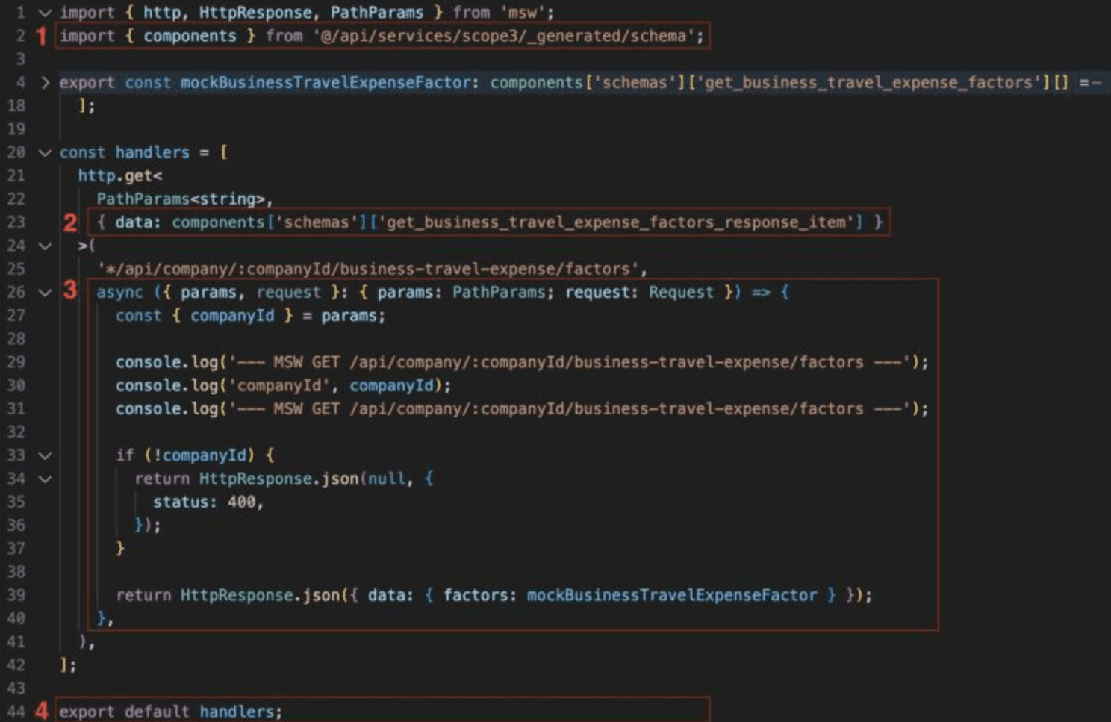Fold the if (!companyId) block
Viewport: 1111px width, 722px height.
pyautogui.click(x=45, y=455)
